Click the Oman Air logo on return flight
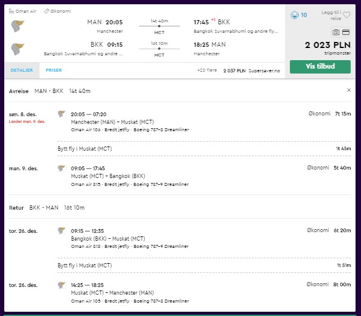Viewport: 361px width, 316px height. coord(18,49)
